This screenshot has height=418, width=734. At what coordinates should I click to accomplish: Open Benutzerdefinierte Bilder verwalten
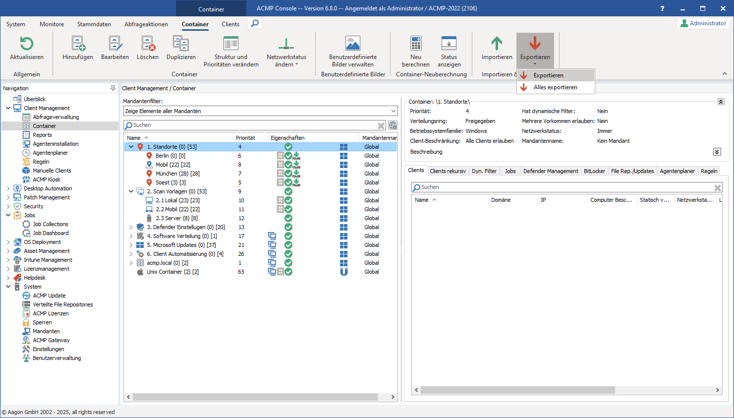[353, 44]
